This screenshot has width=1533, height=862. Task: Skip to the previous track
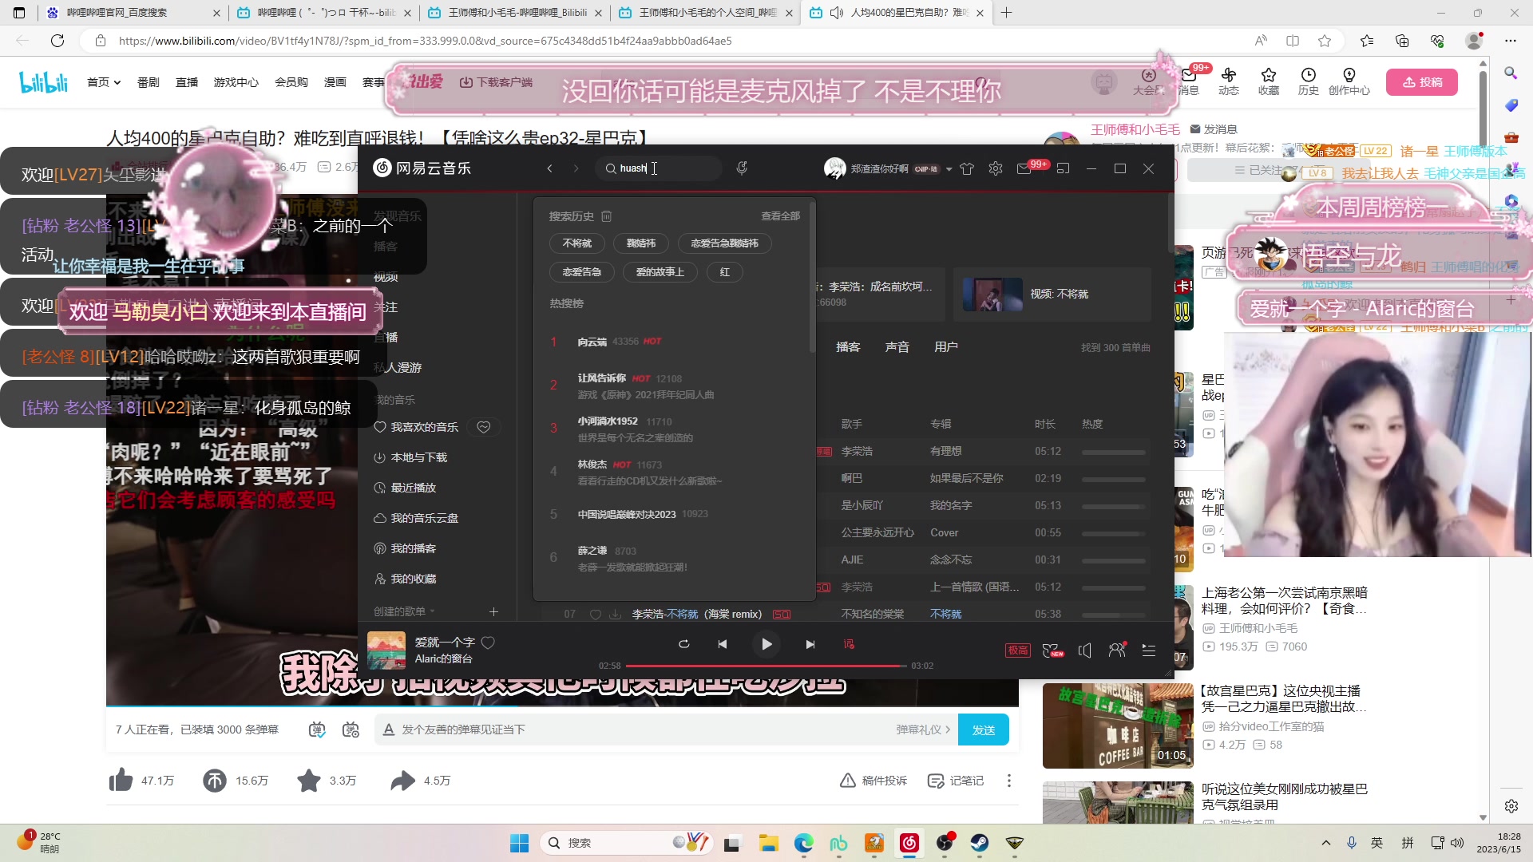pos(723,644)
